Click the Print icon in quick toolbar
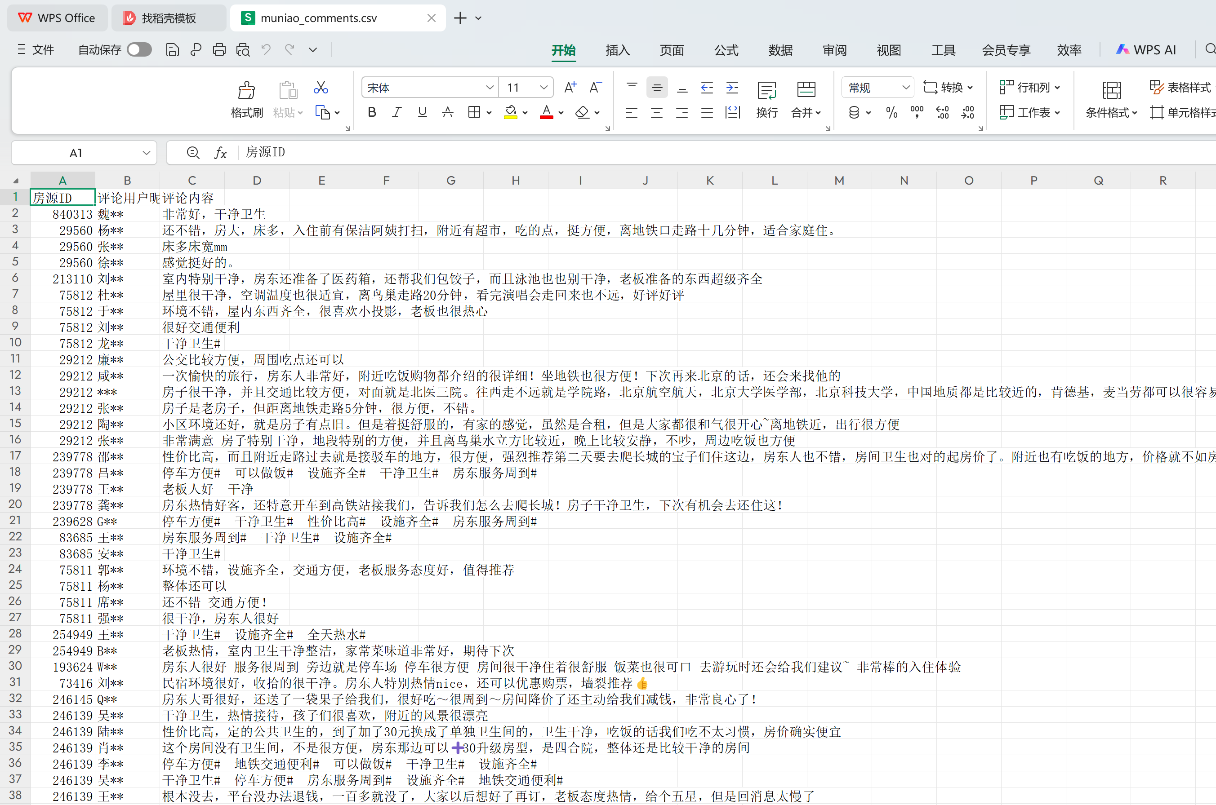Screen dimensions: 1216x805 (x=219, y=50)
